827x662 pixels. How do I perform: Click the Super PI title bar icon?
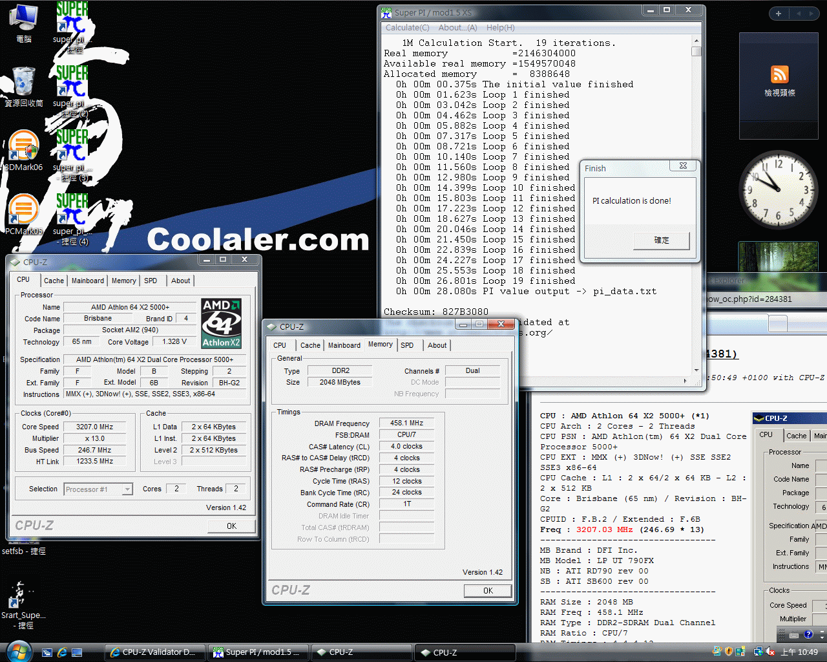click(386, 12)
